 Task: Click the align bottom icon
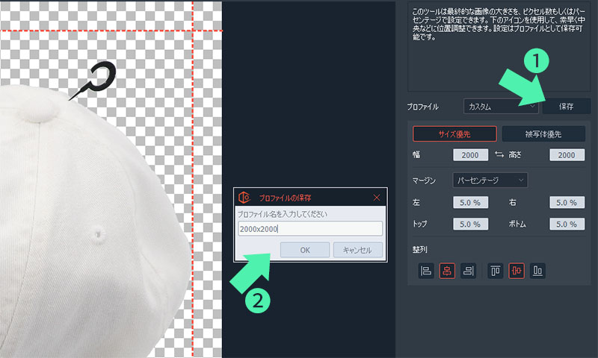click(537, 271)
